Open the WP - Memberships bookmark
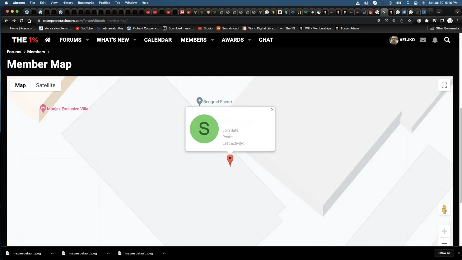 point(315,28)
